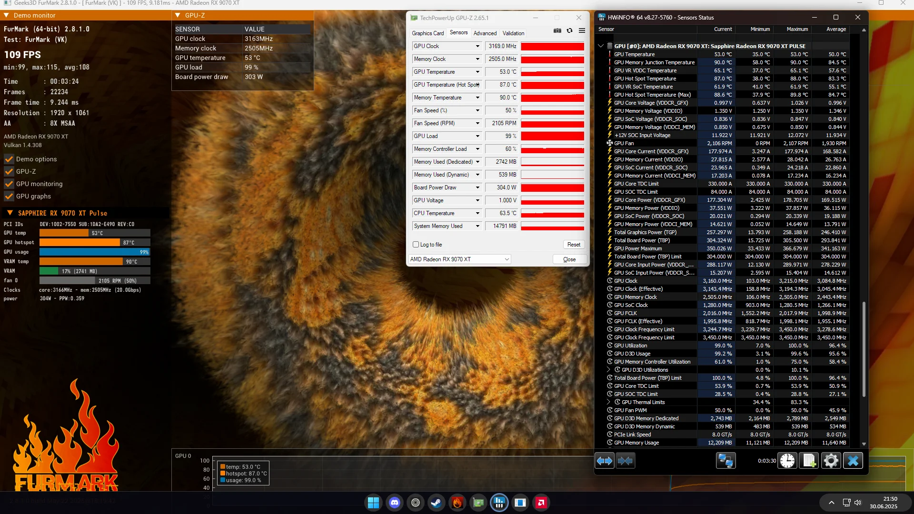Open HWiNFO settings gear
The height and width of the screenshot is (514, 914).
(x=831, y=461)
